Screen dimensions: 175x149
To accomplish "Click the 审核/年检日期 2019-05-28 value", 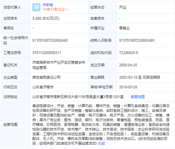I will coord(128,87).
